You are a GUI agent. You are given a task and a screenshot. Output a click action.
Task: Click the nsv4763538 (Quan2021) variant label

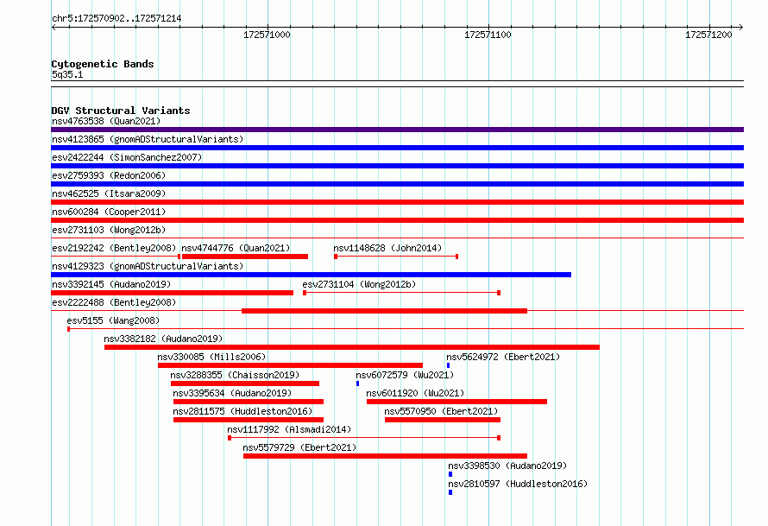tap(106, 121)
